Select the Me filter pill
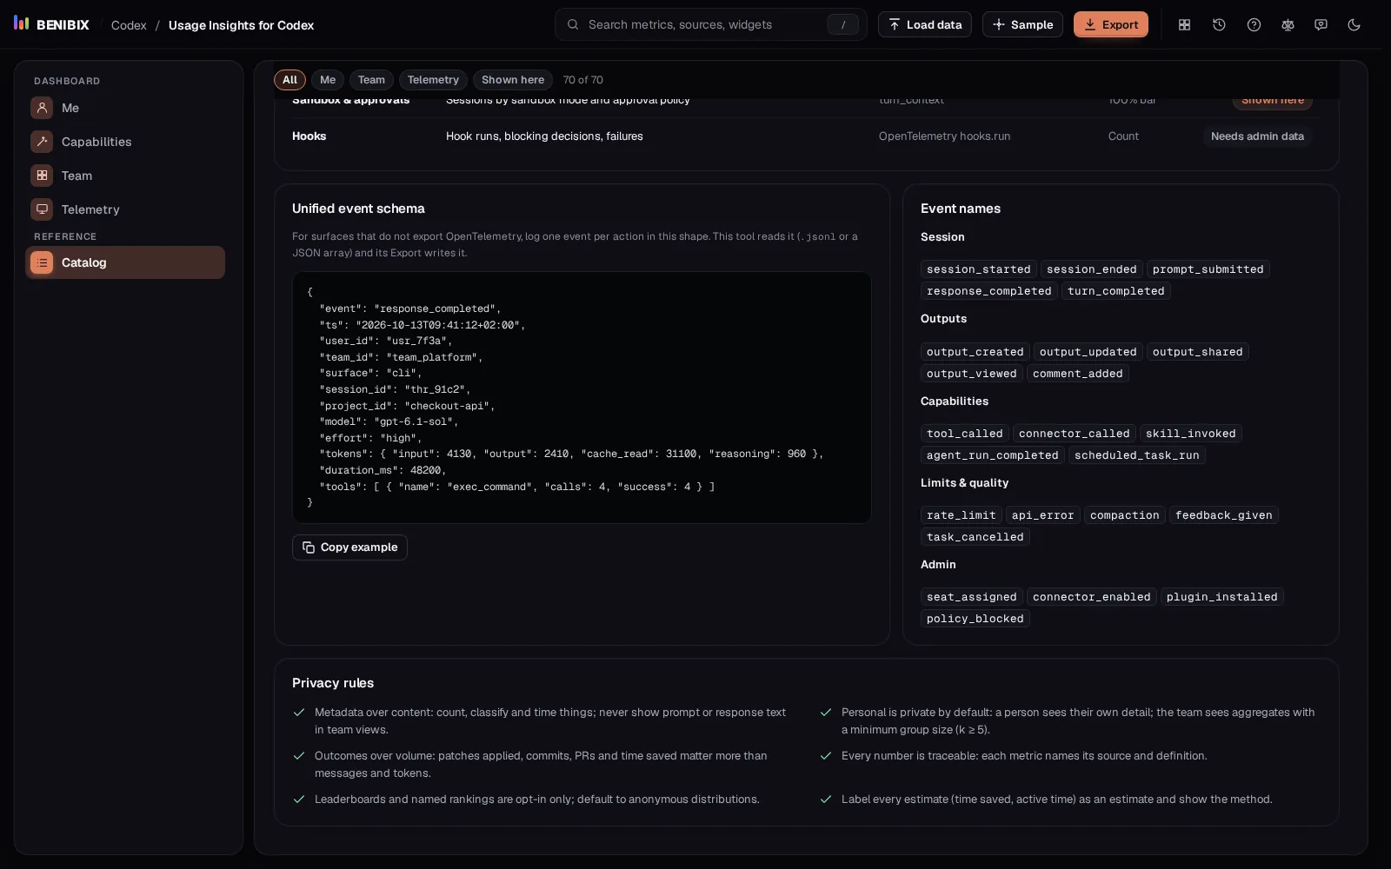 [328, 80]
